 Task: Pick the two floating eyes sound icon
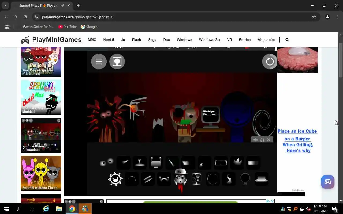[x=107, y=162]
